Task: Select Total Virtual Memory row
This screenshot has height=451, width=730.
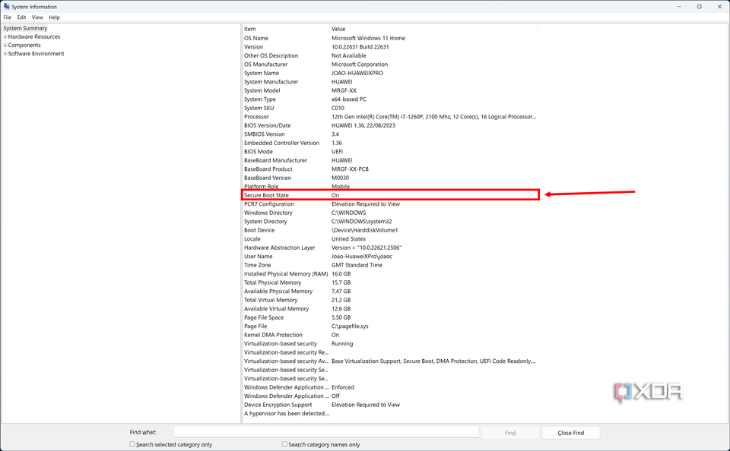Action: coord(390,300)
